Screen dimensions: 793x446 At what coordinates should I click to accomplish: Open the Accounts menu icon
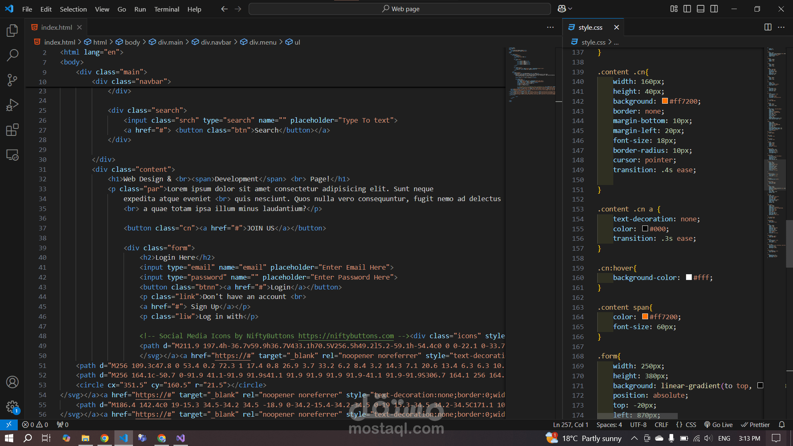point(12,382)
